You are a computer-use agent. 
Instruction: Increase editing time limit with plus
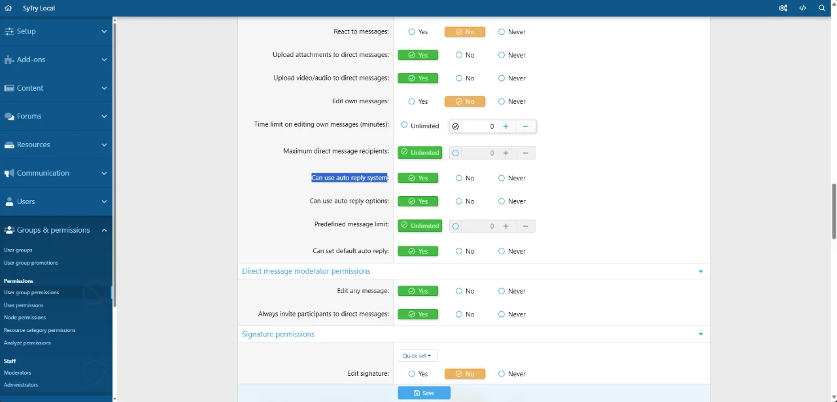[x=505, y=126]
